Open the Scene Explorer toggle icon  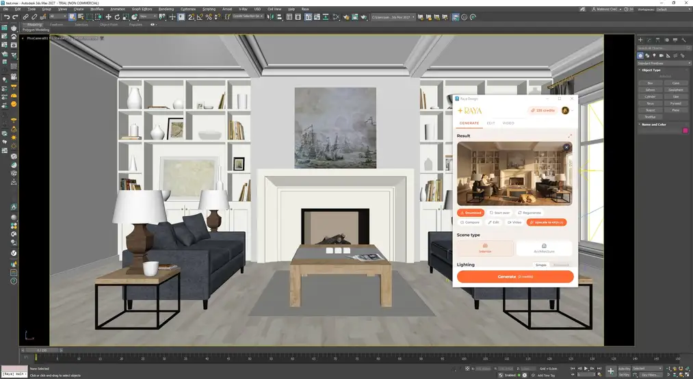[x=289, y=17]
